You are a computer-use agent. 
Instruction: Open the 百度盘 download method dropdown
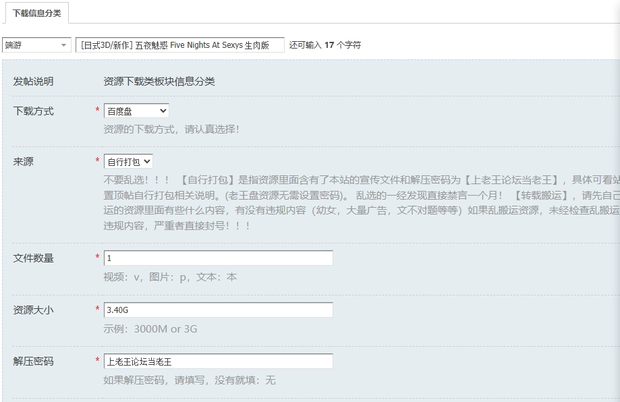(136, 111)
